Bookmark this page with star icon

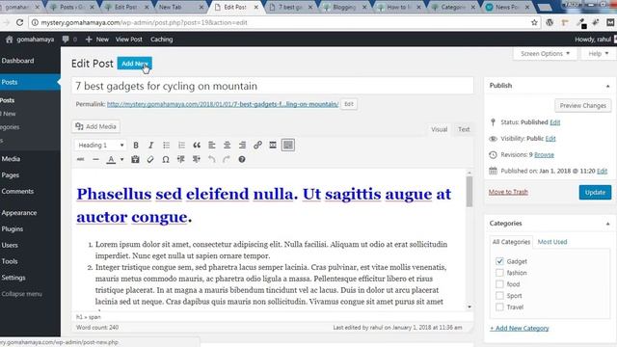(x=534, y=22)
